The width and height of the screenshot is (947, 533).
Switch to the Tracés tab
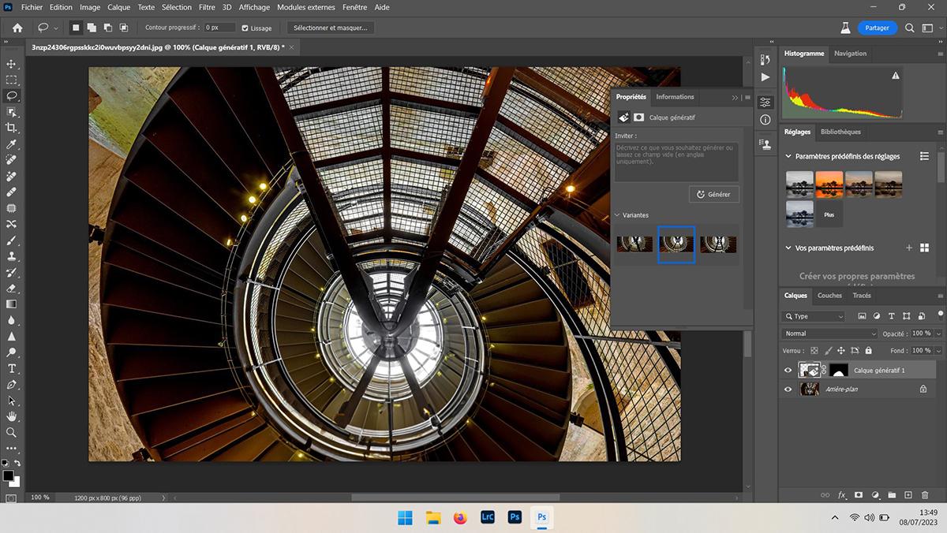click(x=862, y=296)
